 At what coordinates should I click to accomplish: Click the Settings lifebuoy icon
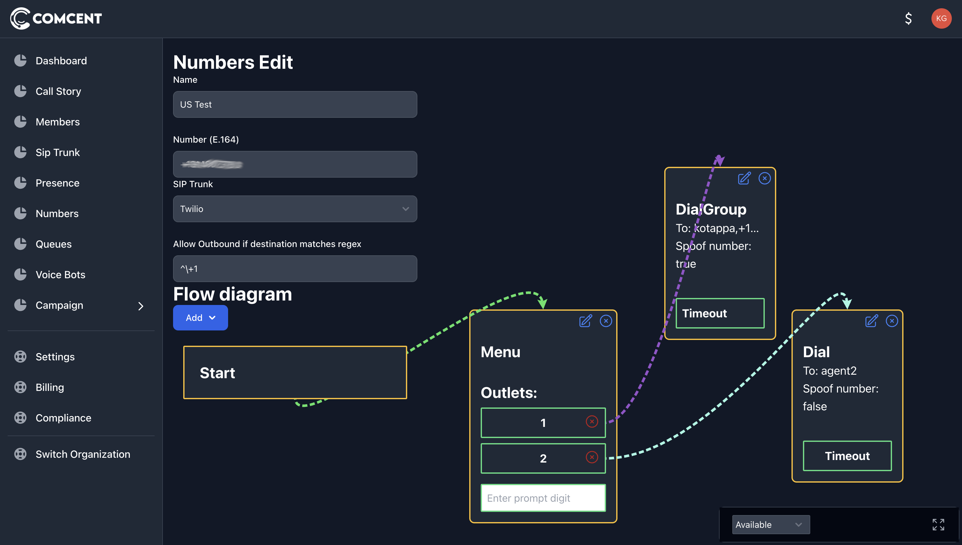[x=21, y=357]
